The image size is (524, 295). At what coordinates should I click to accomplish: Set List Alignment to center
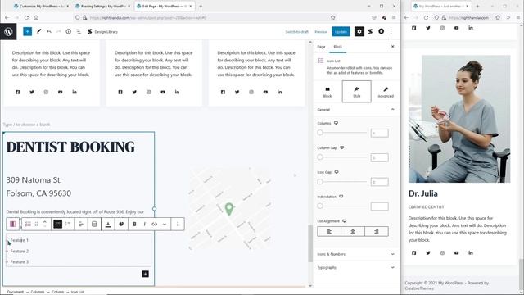(353, 231)
